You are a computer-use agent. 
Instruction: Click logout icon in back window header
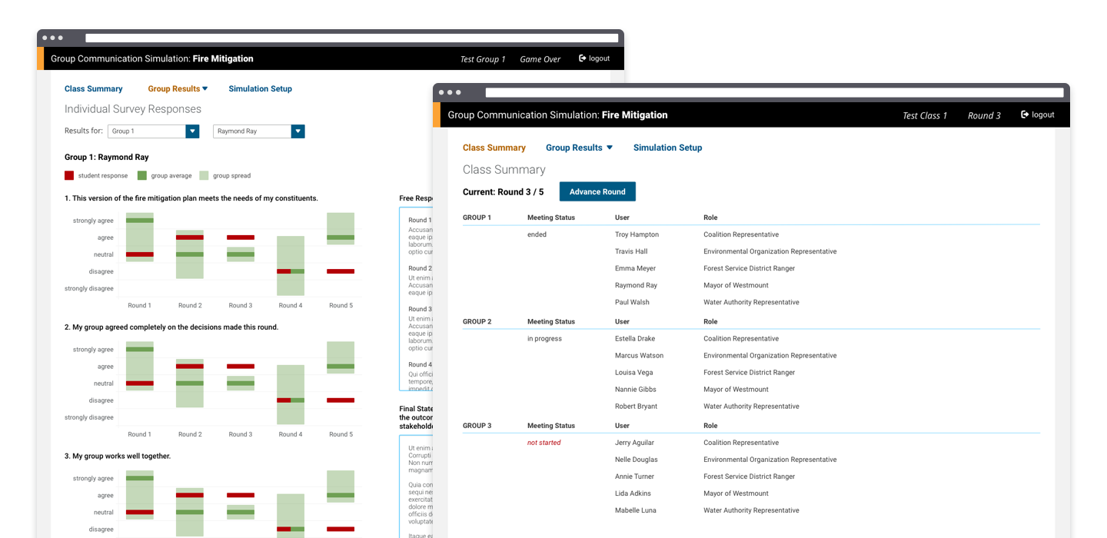pyautogui.click(x=583, y=58)
